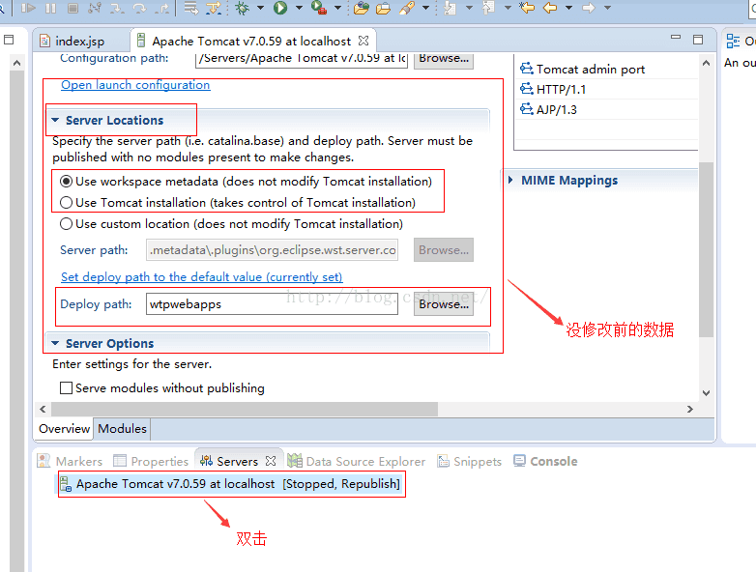Open launch configuration link
Viewport: 756px width, 572px height.
coord(135,85)
